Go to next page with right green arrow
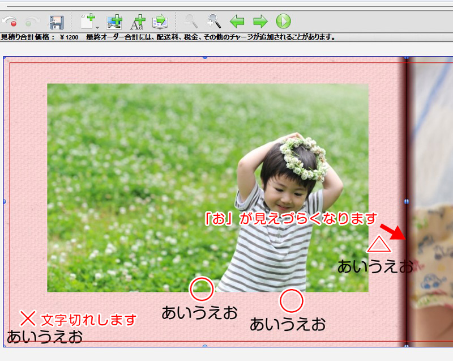The width and height of the screenshot is (453, 361). pyautogui.click(x=260, y=22)
